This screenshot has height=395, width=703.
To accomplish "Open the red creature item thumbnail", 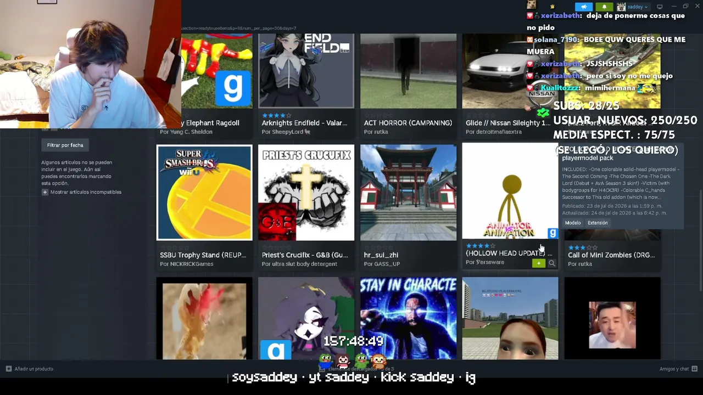I will [204, 318].
